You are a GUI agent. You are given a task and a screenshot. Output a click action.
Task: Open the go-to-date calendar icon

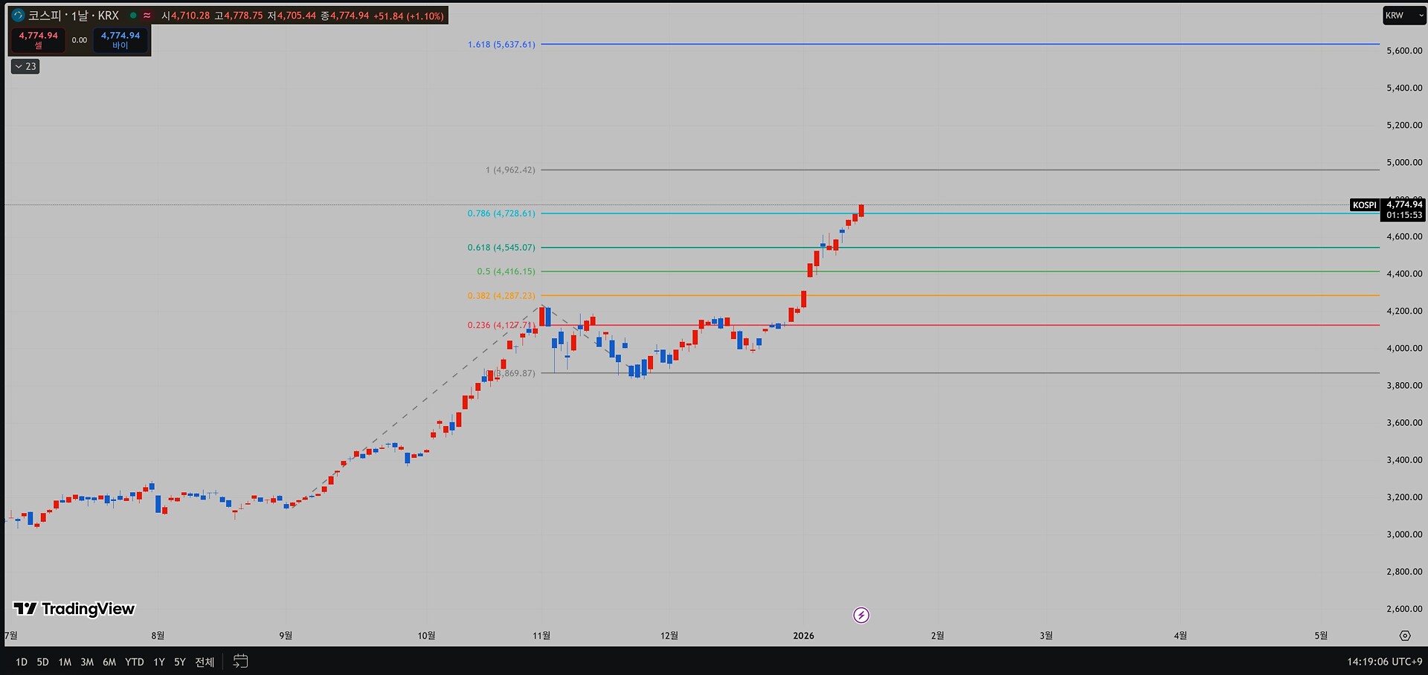[240, 661]
